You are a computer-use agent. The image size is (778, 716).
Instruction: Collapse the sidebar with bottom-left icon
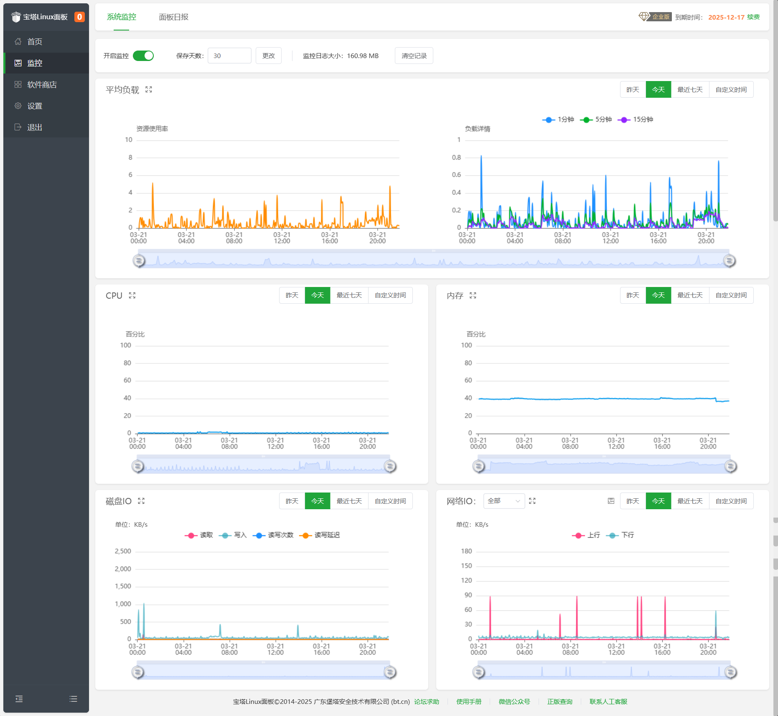click(x=19, y=699)
